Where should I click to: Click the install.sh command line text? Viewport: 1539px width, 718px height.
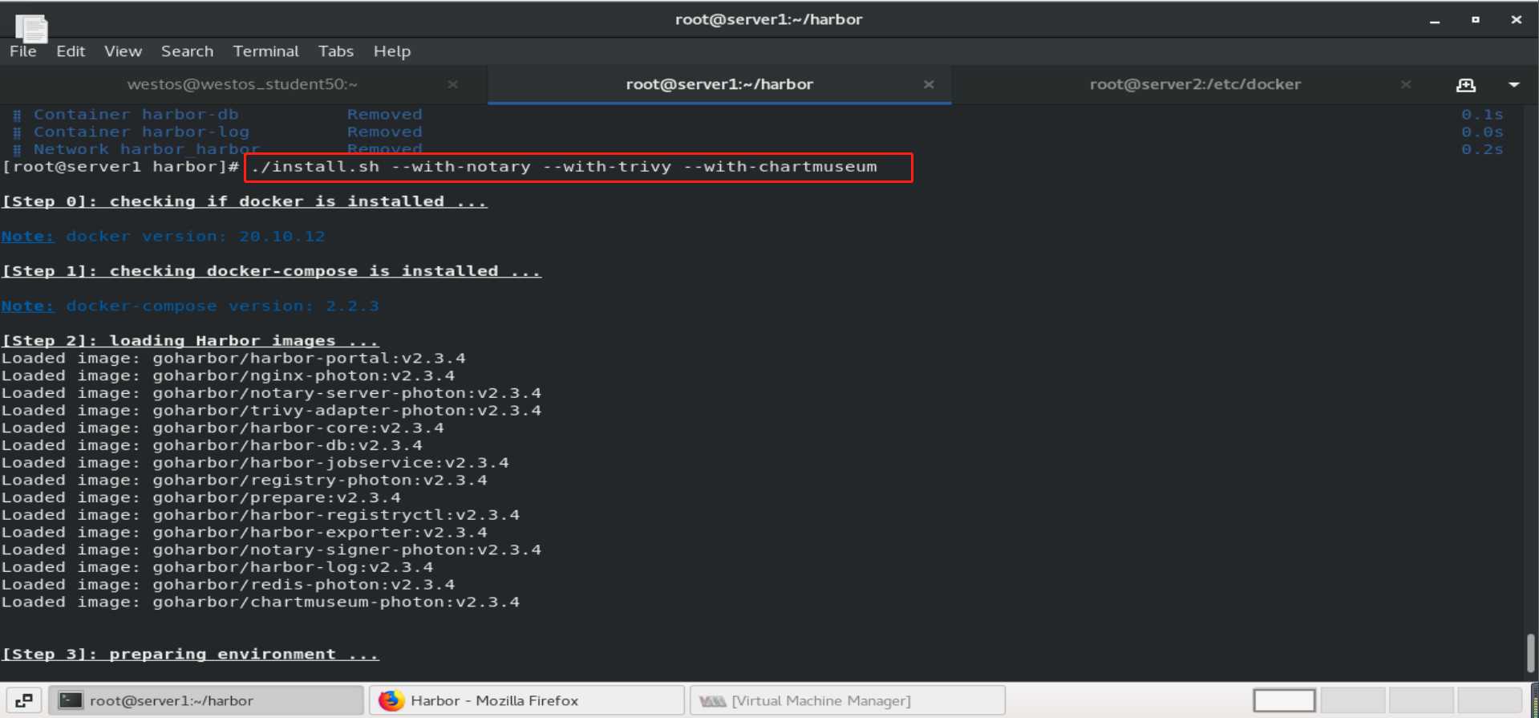564,167
